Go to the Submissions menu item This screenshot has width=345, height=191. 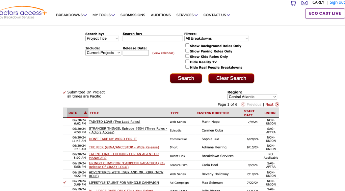tap(133, 15)
